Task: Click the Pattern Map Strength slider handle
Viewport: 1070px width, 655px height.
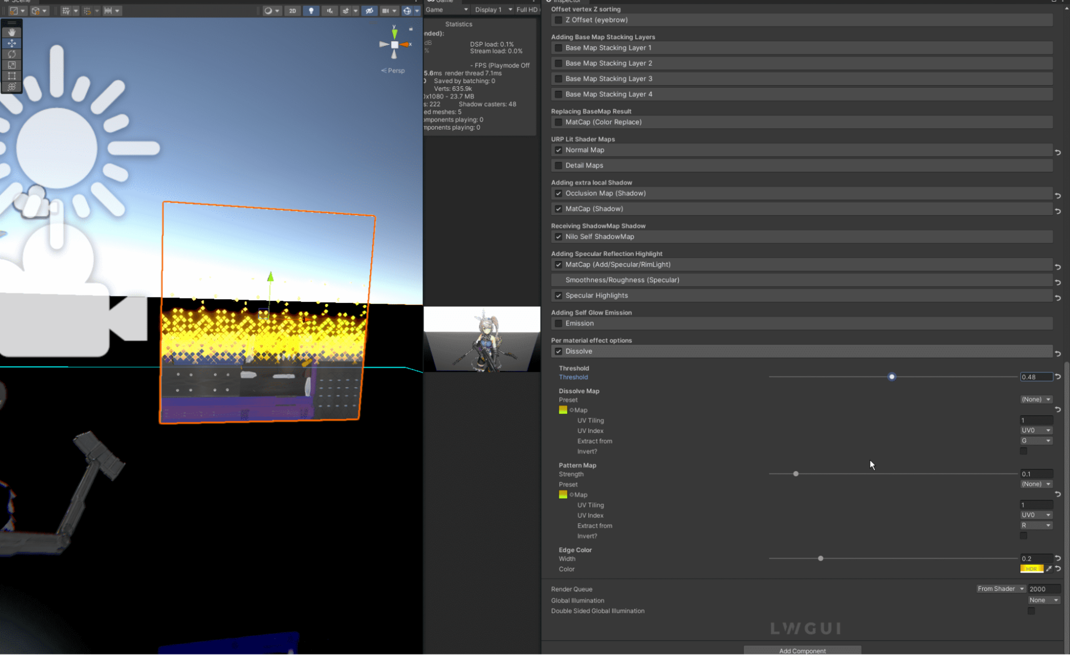Action: [x=796, y=474]
